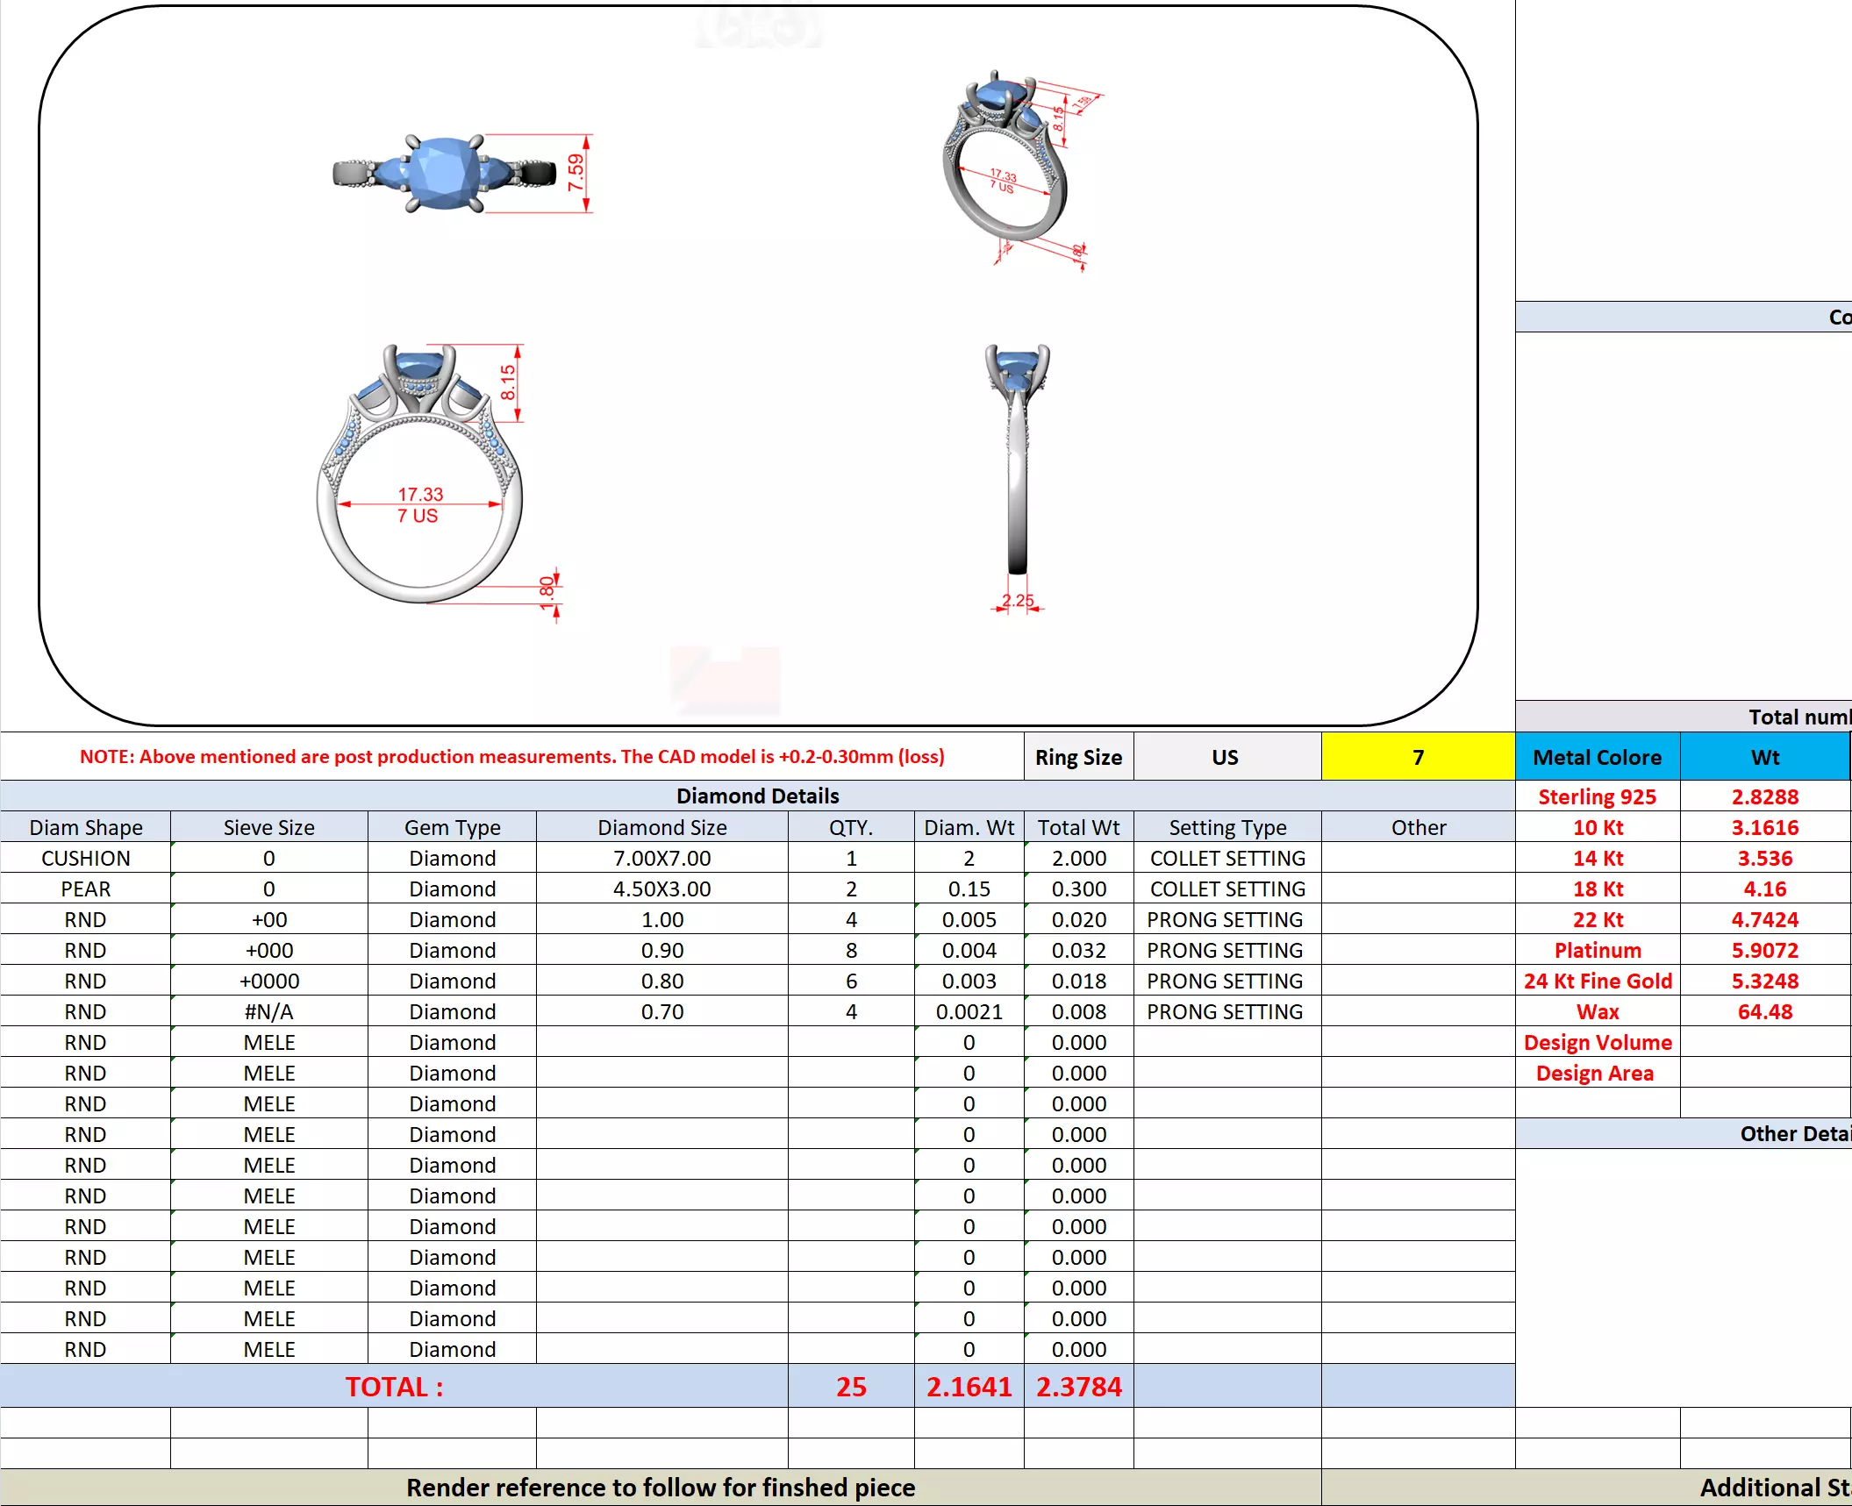Image resolution: width=1852 pixels, height=1506 pixels.
Task: Click the blue Metal Colore header cell
Action: [x=1597, y=757]
